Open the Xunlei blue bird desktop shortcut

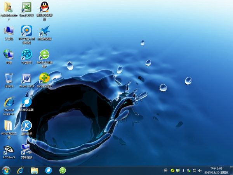tap(44, 31)
